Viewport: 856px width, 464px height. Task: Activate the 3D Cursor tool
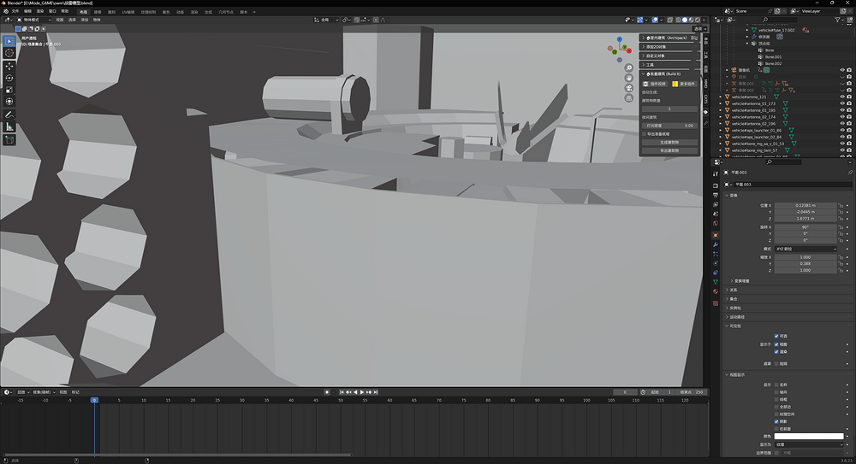[x=9, y=53]
